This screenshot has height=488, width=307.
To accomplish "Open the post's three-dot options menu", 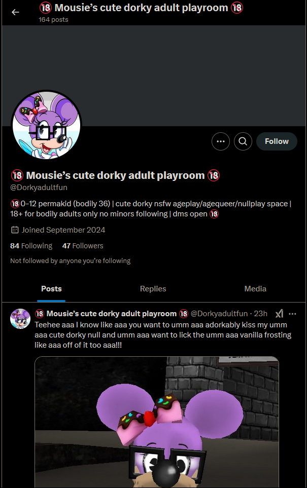I will (292, 314).
